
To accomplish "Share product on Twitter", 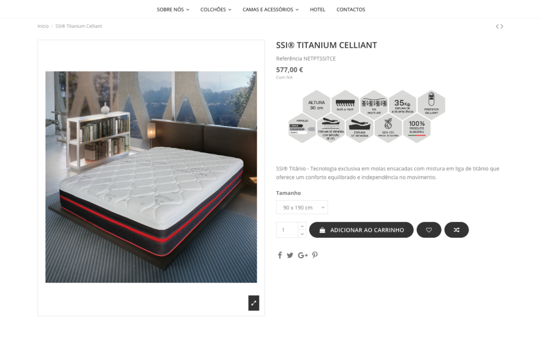I will click(x=290, y=255).
